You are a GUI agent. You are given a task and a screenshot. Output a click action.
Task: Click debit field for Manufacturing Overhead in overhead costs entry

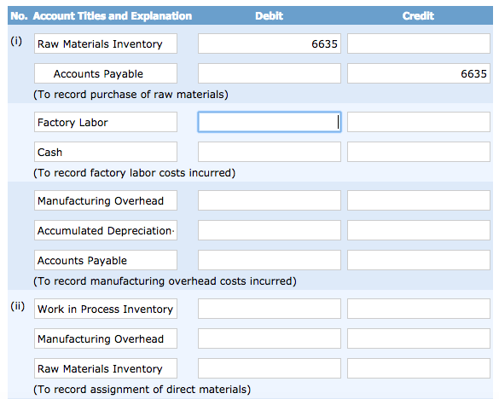click(x=270, y=200)
